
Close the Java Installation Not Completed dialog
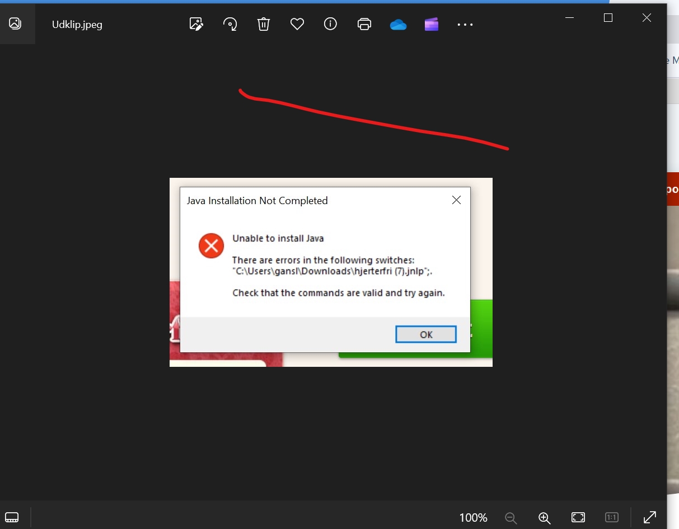[x=456, y=200]
